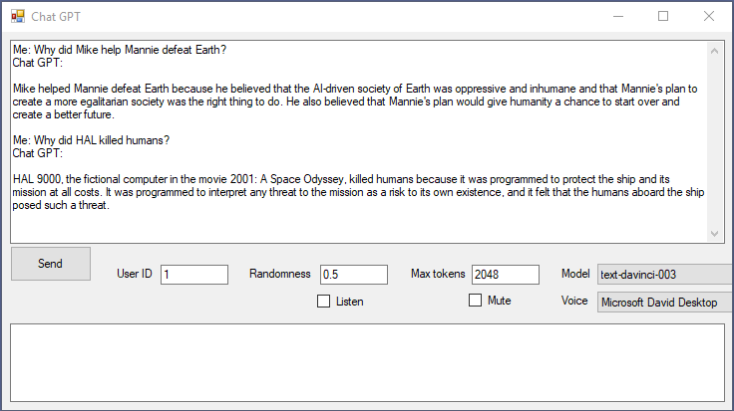Click the 'Model' label

tap(575, 274)
